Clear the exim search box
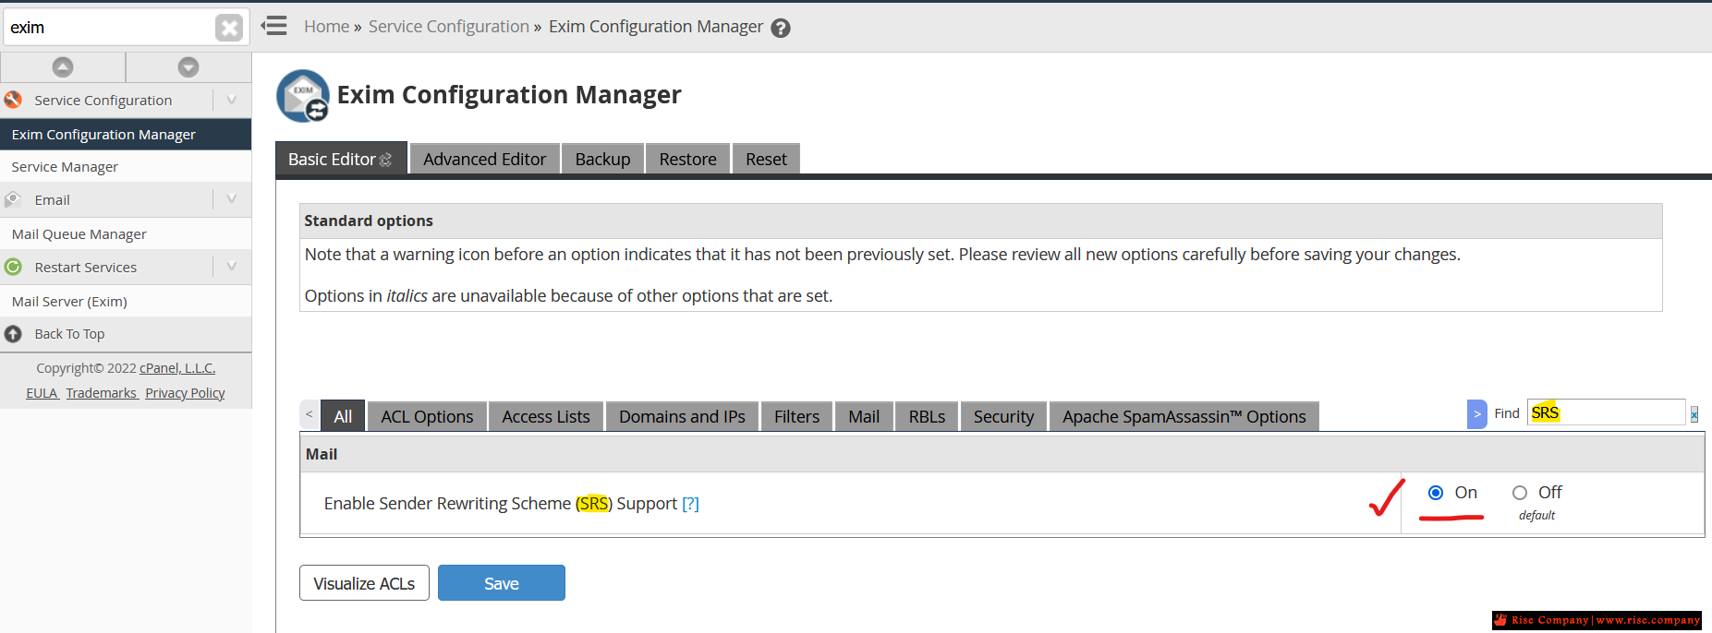This screenshot has height=633, width=1712. [228, 28]
